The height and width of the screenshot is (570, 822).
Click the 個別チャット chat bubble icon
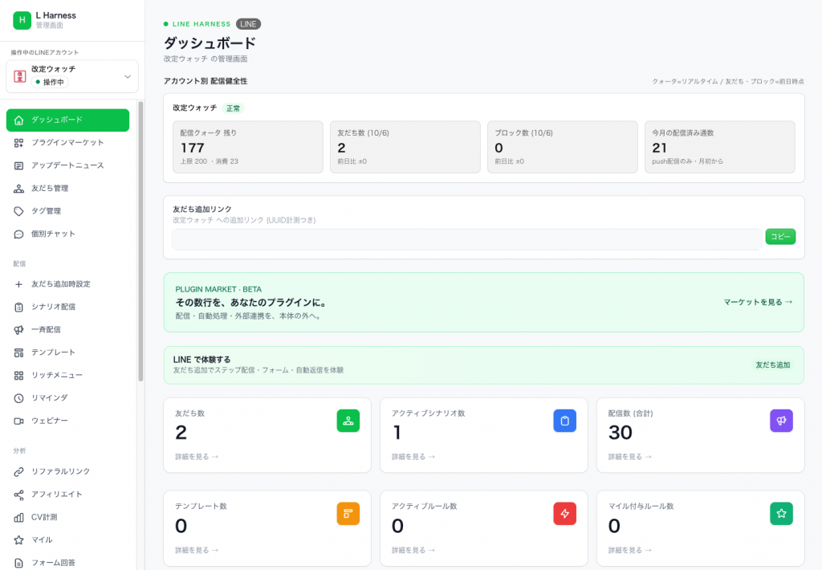tap(19, 234)
